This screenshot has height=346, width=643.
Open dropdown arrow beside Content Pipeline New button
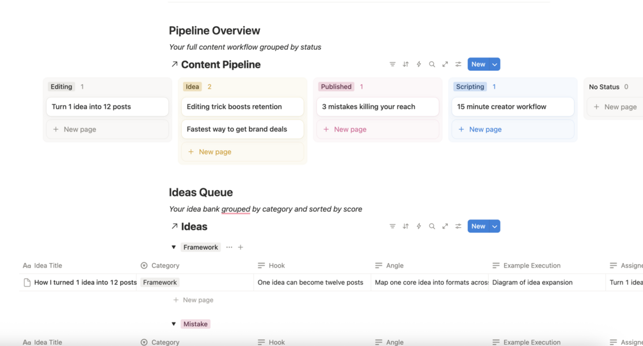[x=495, y=64]
